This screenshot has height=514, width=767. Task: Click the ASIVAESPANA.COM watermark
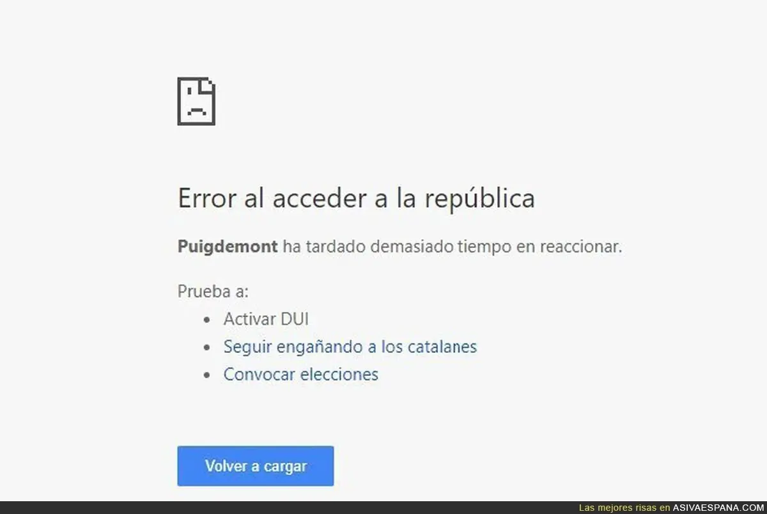point(718,508)
